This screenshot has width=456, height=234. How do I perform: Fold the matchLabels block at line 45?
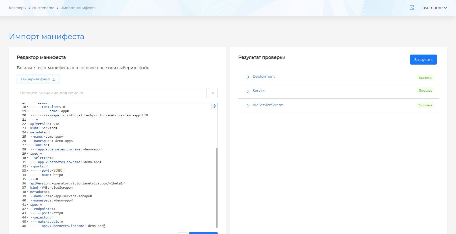28,222
